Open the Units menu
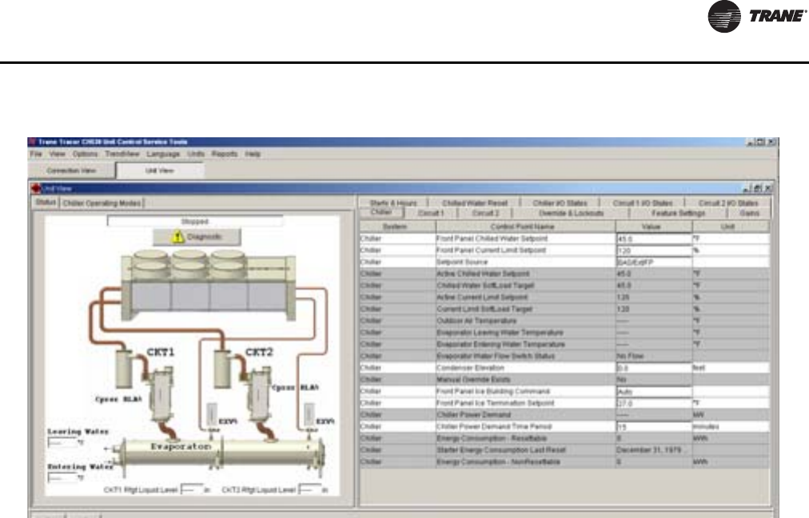The image size is (809, 518). click(196, 154)
